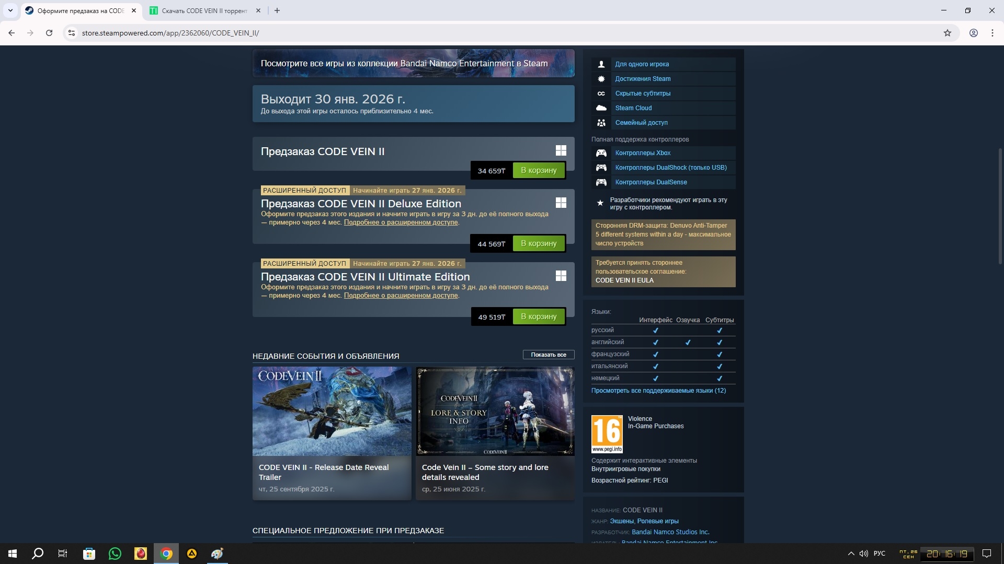Switch to the CODE VEIN II torrent tab
The width and height of the screenshot is (1004, 564).
click(x=204, y=10)
